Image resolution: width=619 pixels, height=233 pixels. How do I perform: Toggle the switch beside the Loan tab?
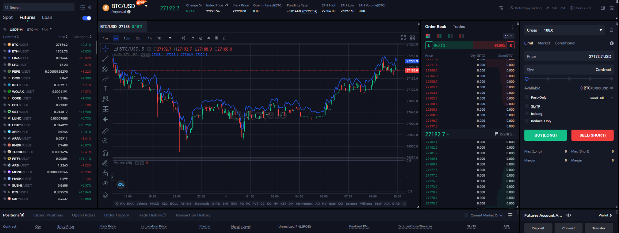tap(87, 18)
